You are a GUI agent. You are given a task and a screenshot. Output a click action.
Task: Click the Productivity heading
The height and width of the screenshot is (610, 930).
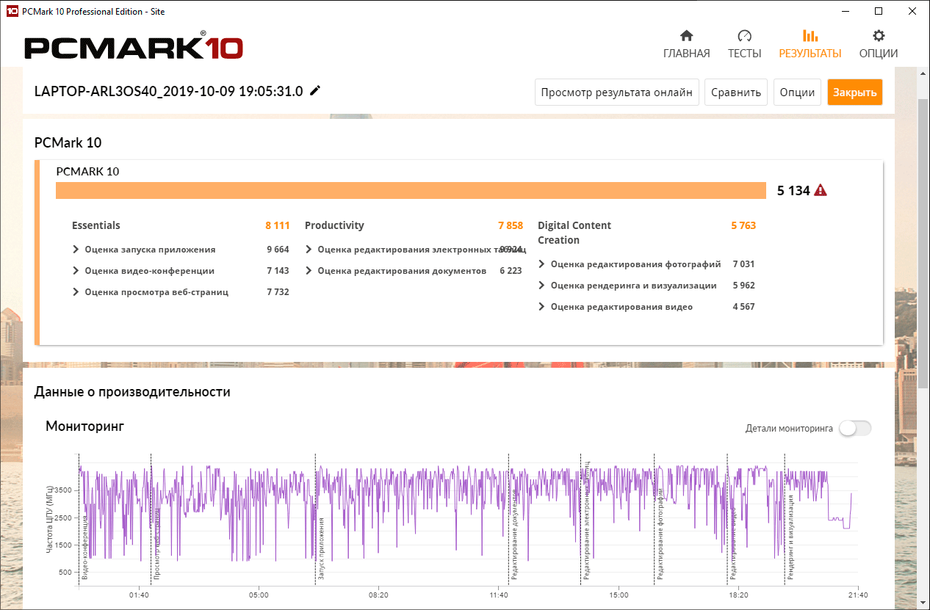(x=334, y=225)
